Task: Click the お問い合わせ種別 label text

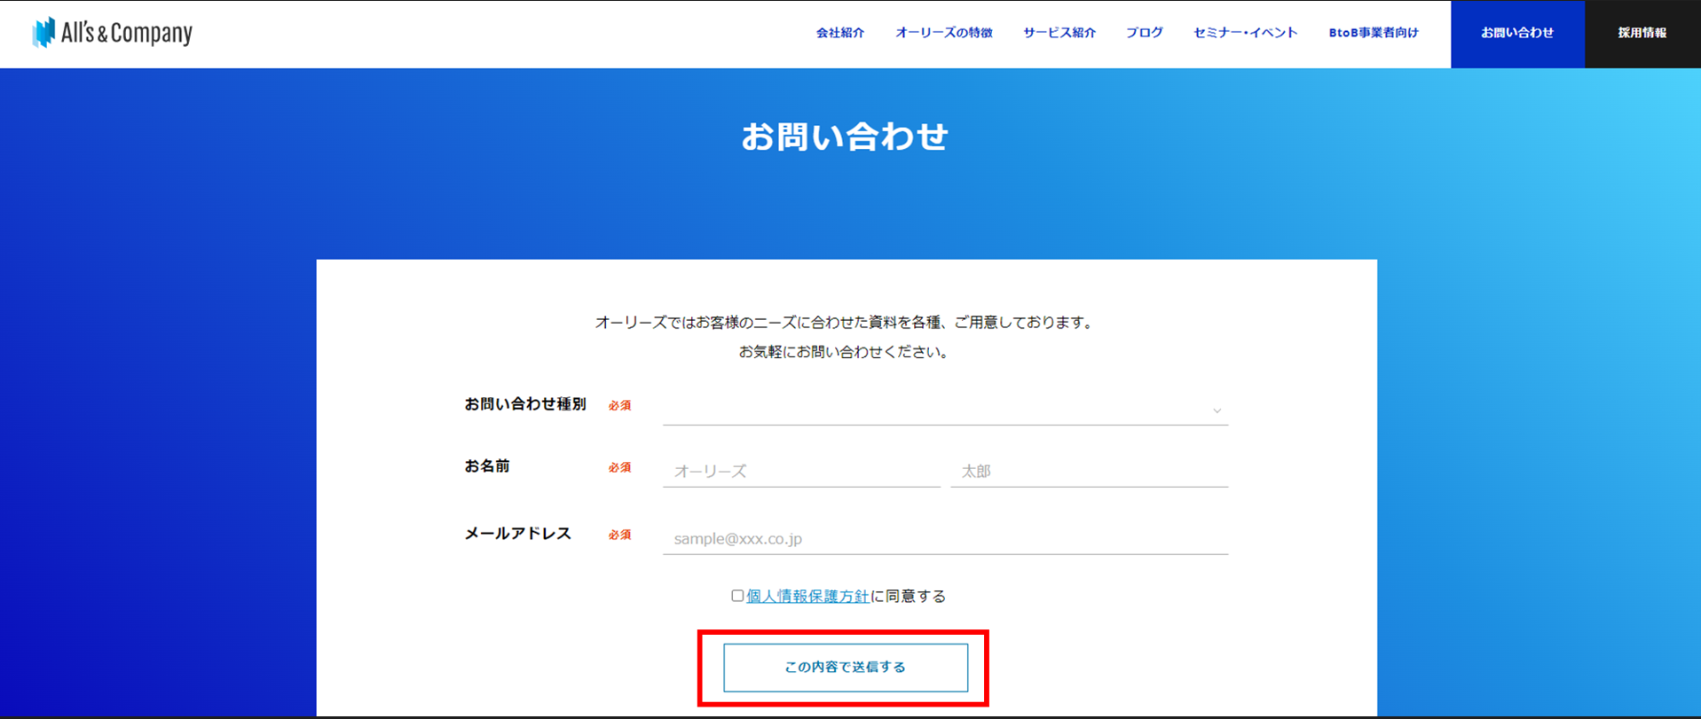Action: click(x=525, y=404)
